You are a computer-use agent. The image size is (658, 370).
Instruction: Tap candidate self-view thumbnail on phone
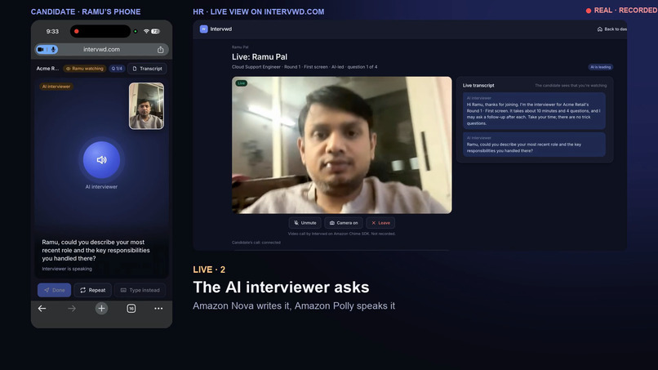pos(146,106)
